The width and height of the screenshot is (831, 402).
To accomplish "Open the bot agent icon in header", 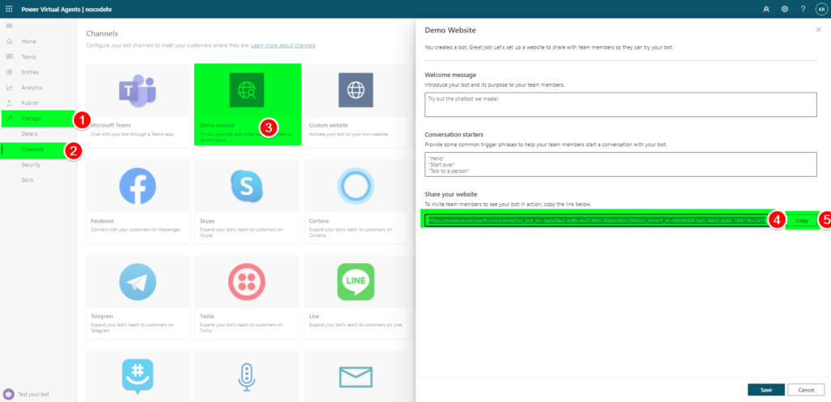I will tap(766, 9).
